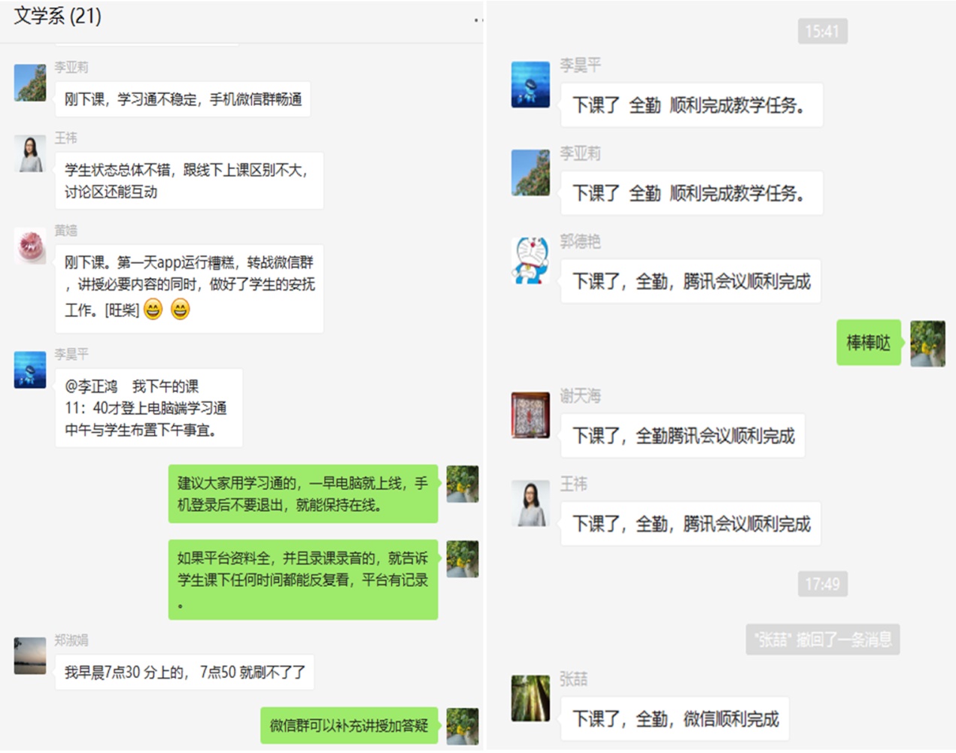Open the Doraemon avatar of 郭德艳
Image resolution: width=956 pixels, height=753 pixels.
pyautogui.click(x=531, y=261)
